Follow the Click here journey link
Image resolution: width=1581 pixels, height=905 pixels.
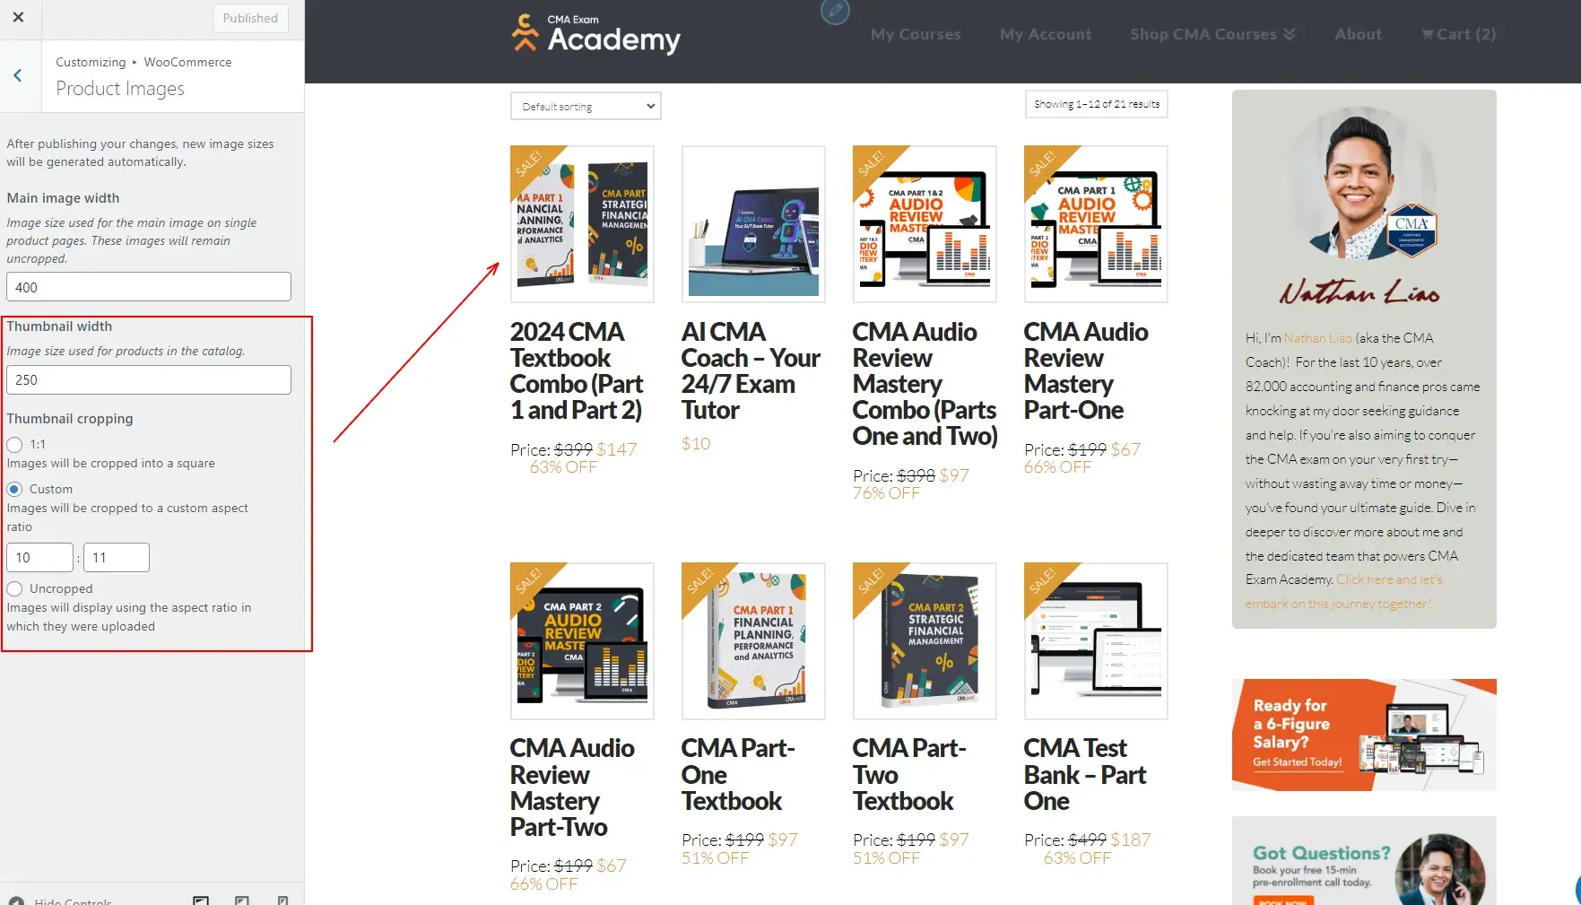tap(1389, 579)
